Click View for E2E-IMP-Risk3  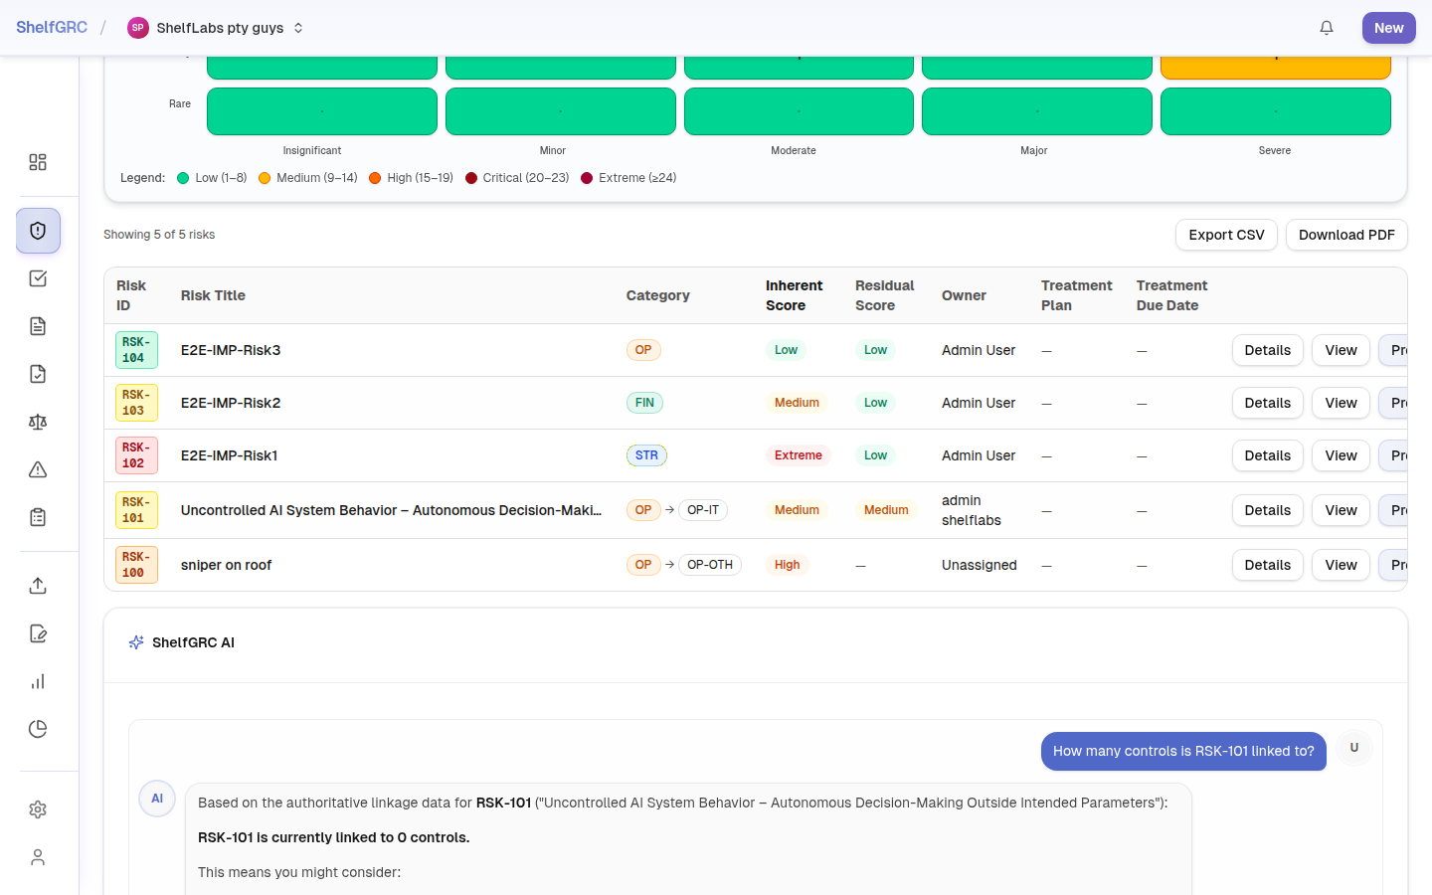point(1341,350)
